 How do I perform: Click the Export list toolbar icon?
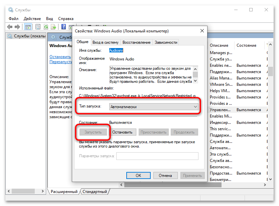(x=53, y=27)
